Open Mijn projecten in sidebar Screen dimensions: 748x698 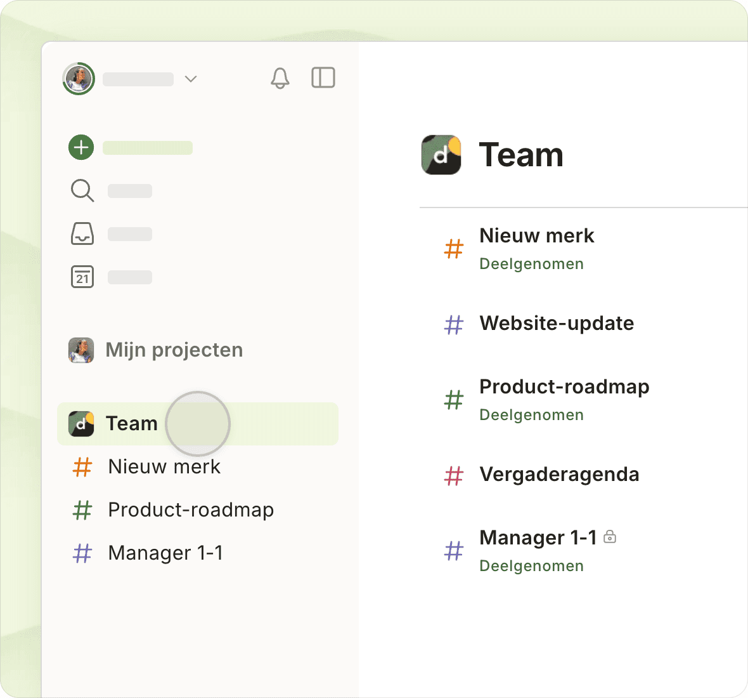tap(174, 350)
